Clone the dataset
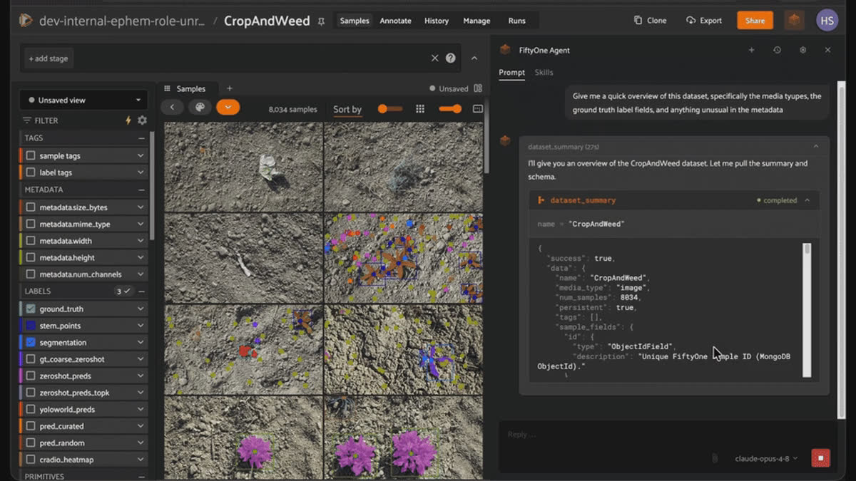The image size is (856, 481). coord(650,21)
